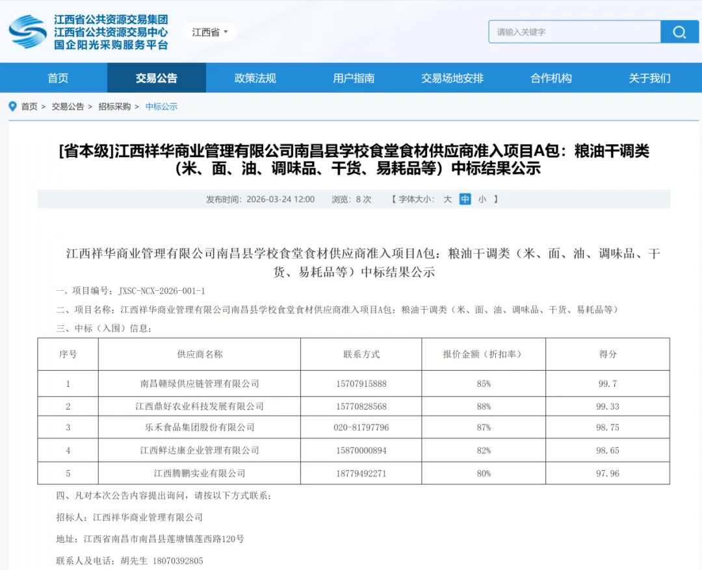The image size is (702, 570).
Task: Focus the 请输入关键字 search field
Action: tap(575, 32)
